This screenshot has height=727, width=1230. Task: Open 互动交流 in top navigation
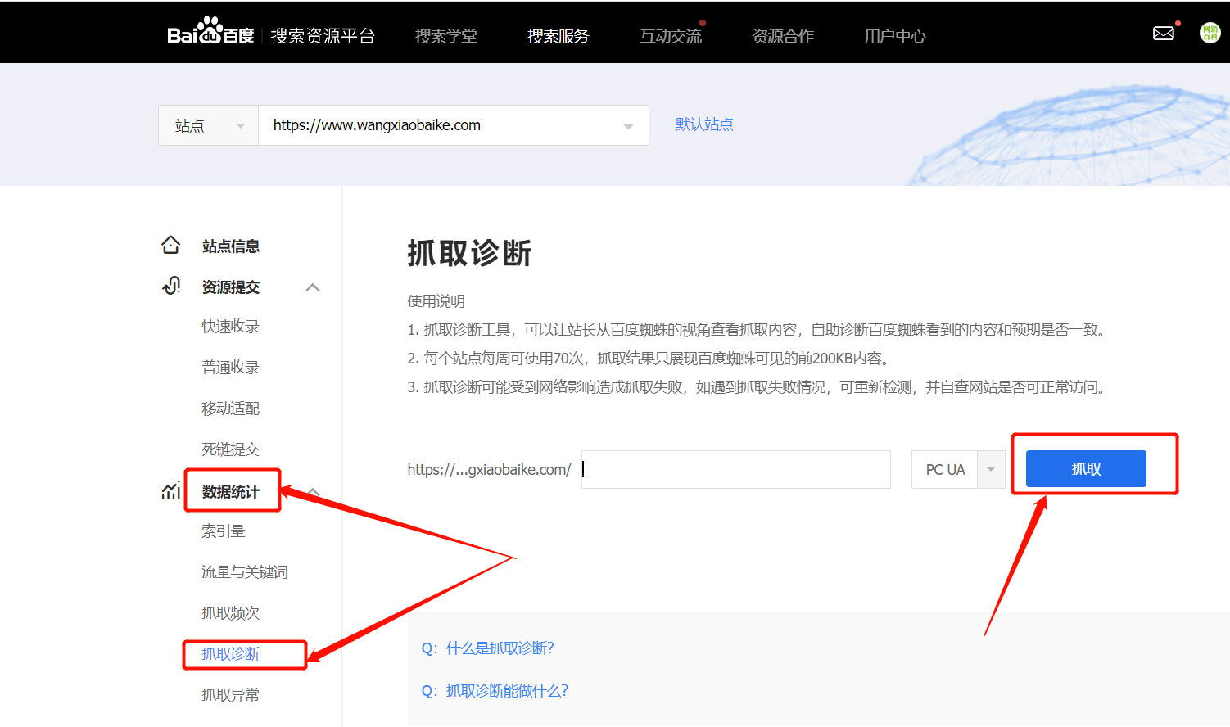(x=670, y=36)
